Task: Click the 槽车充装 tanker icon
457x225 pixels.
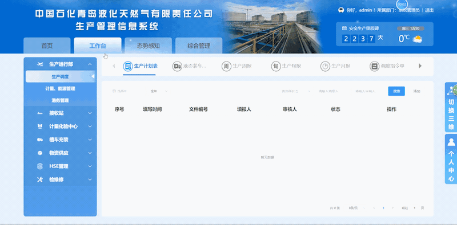Action: [40, 140]
